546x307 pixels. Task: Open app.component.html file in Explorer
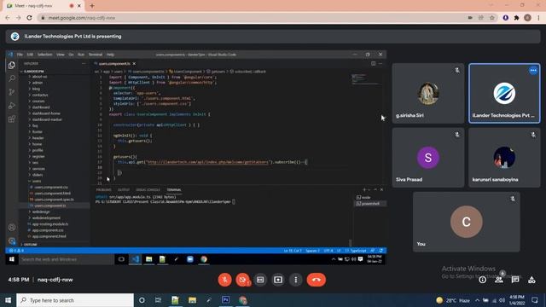pos(49,236)
